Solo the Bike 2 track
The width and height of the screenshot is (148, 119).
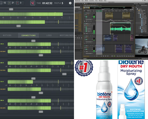pyautogui.click(x=92, y=23)
